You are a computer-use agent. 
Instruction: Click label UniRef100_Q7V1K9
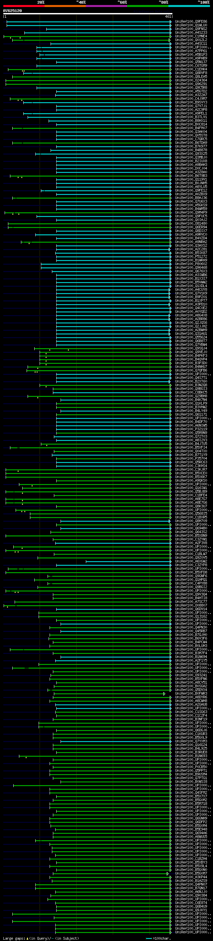(191, 293)
